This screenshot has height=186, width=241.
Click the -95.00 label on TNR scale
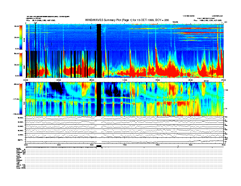(16, 84)
